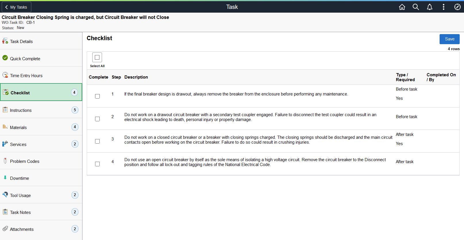Open the Home icon in header
Viewport: 464px width, 240px height.
[402, 7]
